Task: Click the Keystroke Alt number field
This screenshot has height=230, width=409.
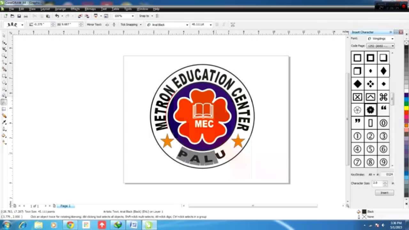Action: [x=387, y=174]
